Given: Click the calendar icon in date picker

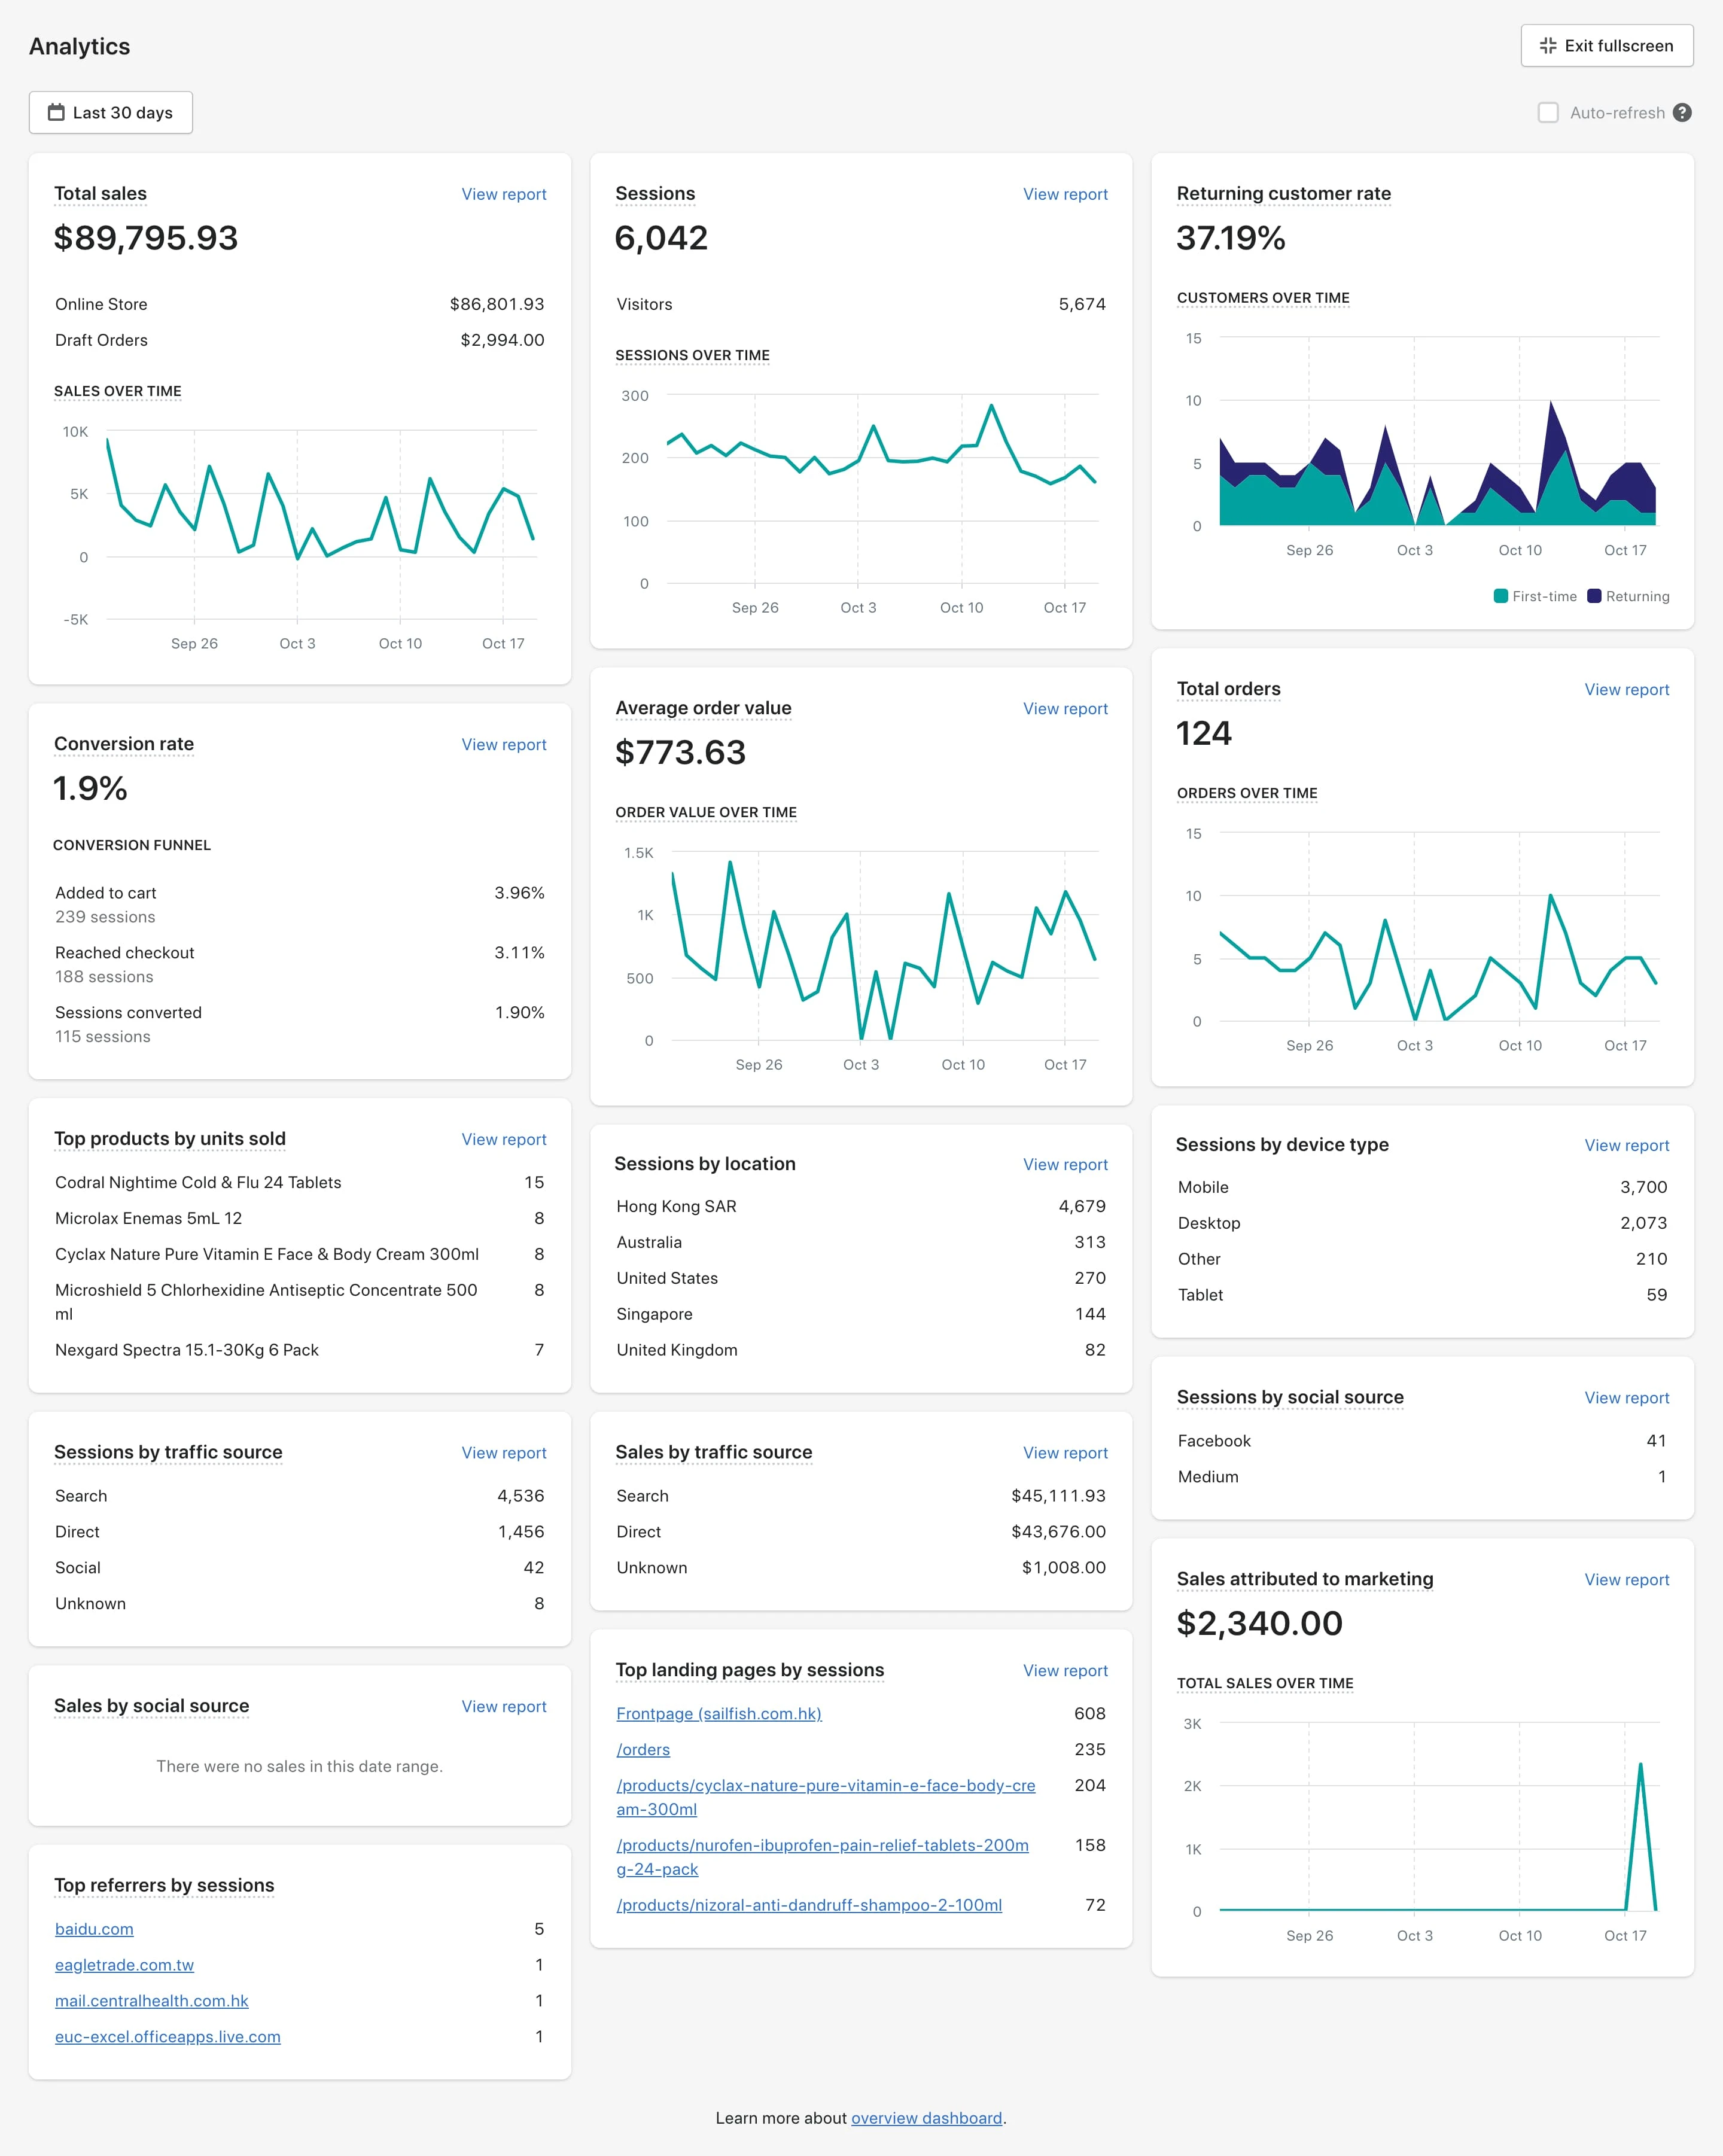Looking at the screenshot, I should click(56, 113).
